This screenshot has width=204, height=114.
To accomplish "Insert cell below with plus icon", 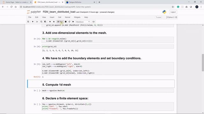I will coord(33,22).
